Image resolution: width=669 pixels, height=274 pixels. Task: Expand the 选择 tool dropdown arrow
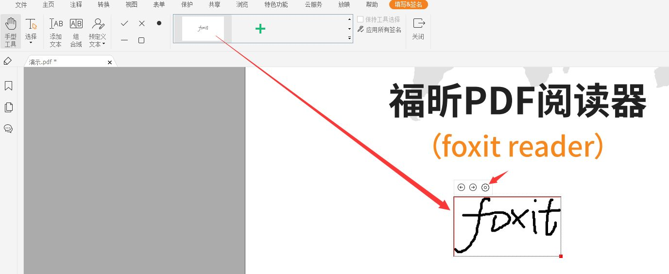[31, 43]
